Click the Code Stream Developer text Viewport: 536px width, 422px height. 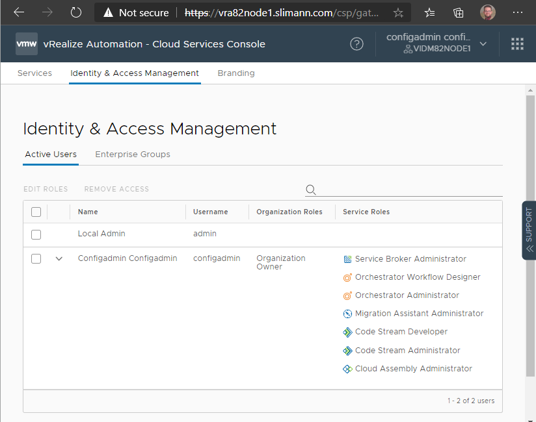pyautogui.click(x=401, y=332)
